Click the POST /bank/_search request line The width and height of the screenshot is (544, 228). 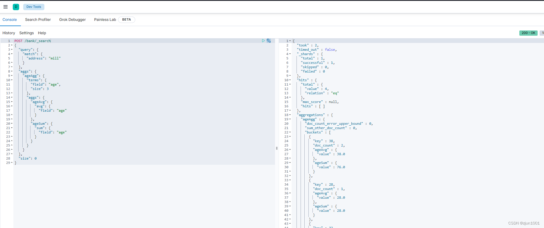coord(32,41)
